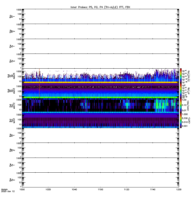This screenshot has height=204, width=191.
Task: Click the 1100 time axis label
Action: point(100,189)
